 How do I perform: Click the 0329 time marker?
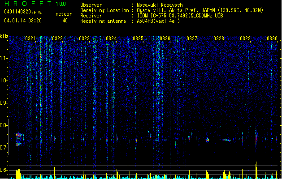click(245, 38)
